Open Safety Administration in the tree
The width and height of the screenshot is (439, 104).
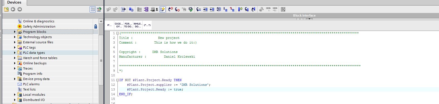coord(39,26)
